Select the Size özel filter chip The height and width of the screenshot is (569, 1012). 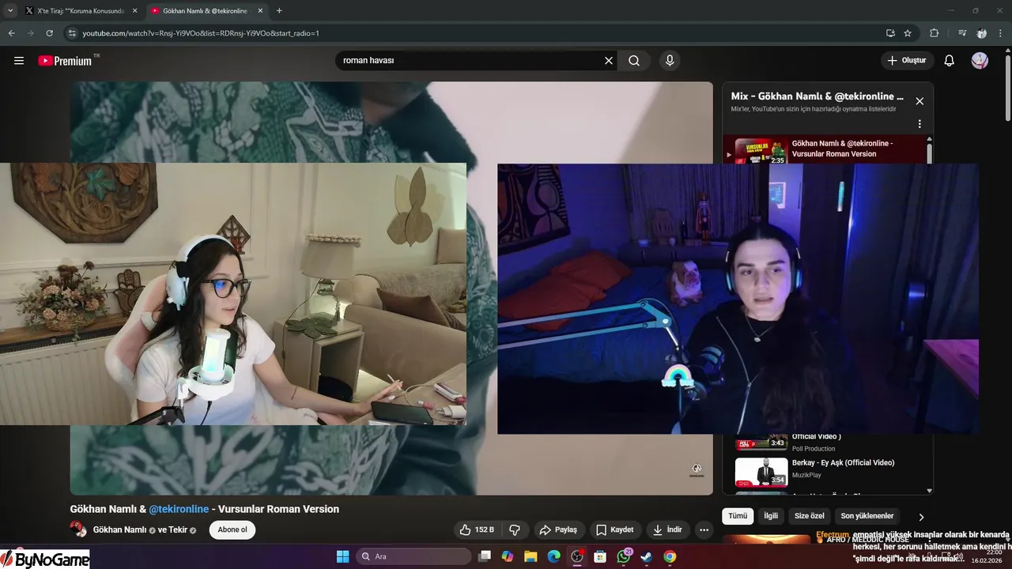point(809,516)
